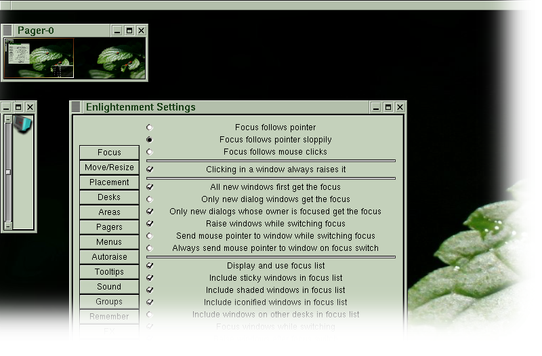Screen dimensions: 542x356
Task: Click the monitor icon in the iconbox
Action: pos(23,125)
